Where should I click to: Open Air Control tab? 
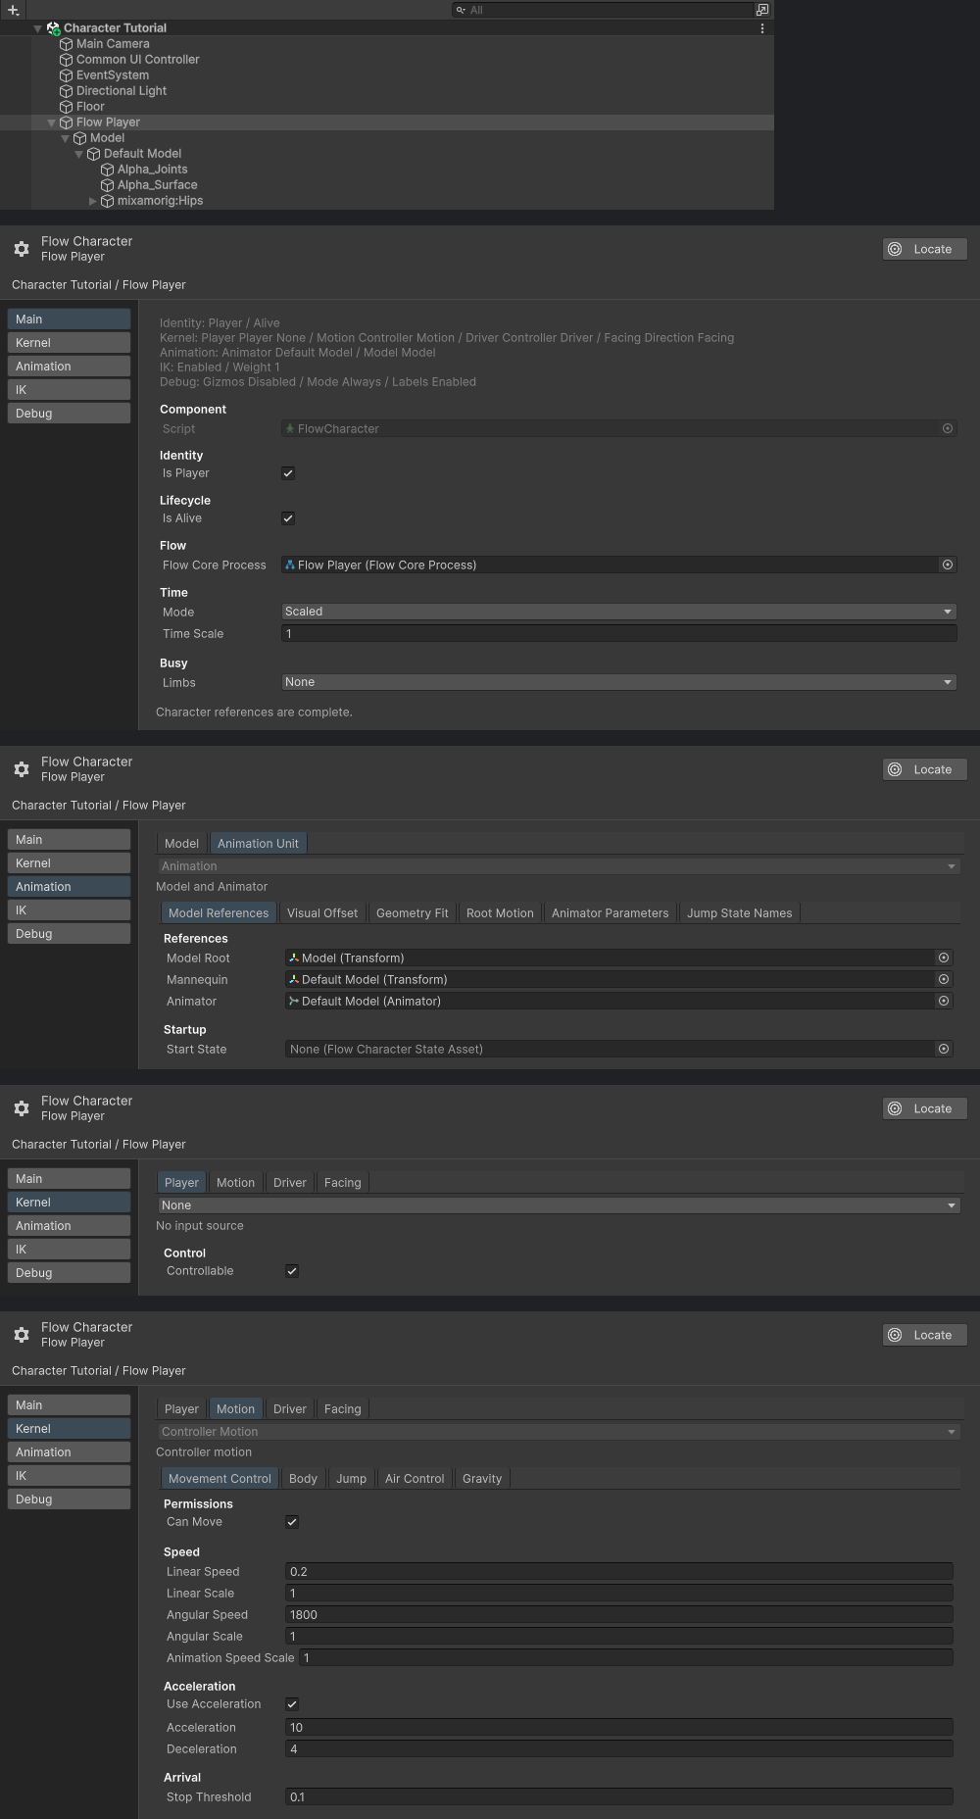(x=415, y=1479)
